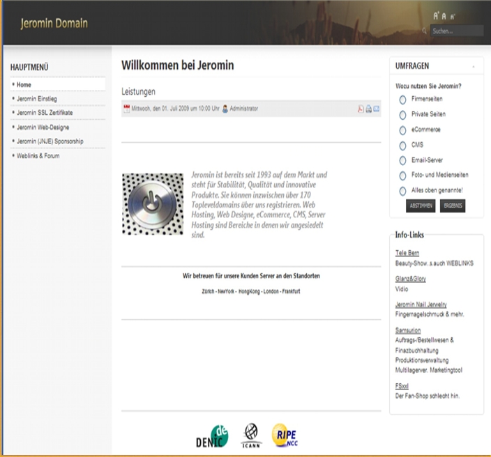Screen dimensions: 491x457
Task: Click the reset font size icon
Action: tap(444, 15)
